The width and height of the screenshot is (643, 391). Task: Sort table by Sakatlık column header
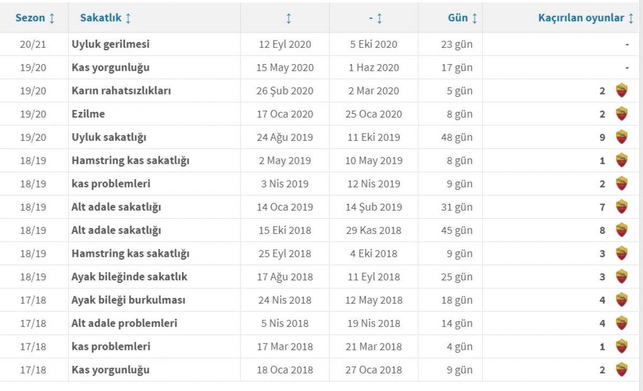tap(106, 18)
